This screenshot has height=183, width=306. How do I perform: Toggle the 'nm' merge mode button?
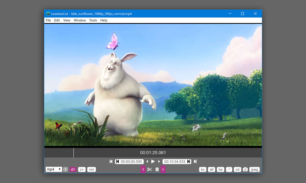pyautogui.click(x=91, y=170)
